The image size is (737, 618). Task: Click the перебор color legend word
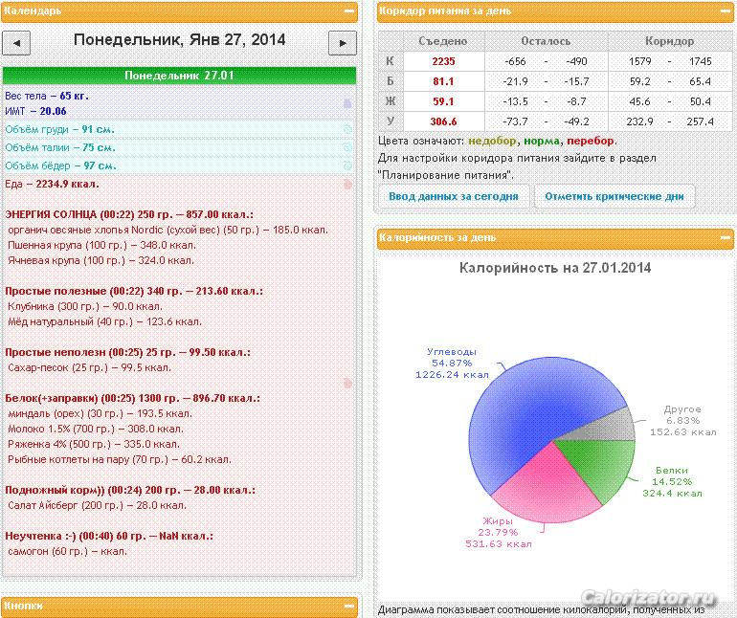click(x=591, y=141)
